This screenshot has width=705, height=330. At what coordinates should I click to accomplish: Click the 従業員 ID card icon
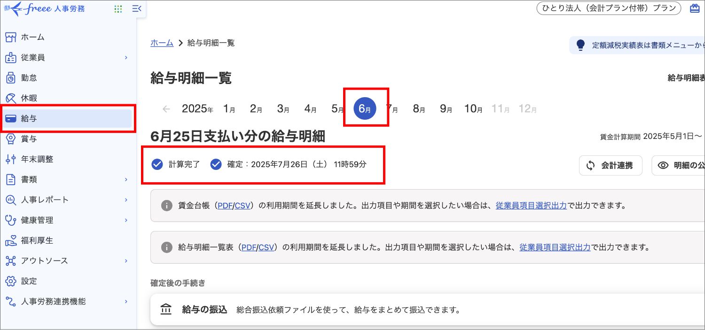pyautogui.click(x=11, y=58)
